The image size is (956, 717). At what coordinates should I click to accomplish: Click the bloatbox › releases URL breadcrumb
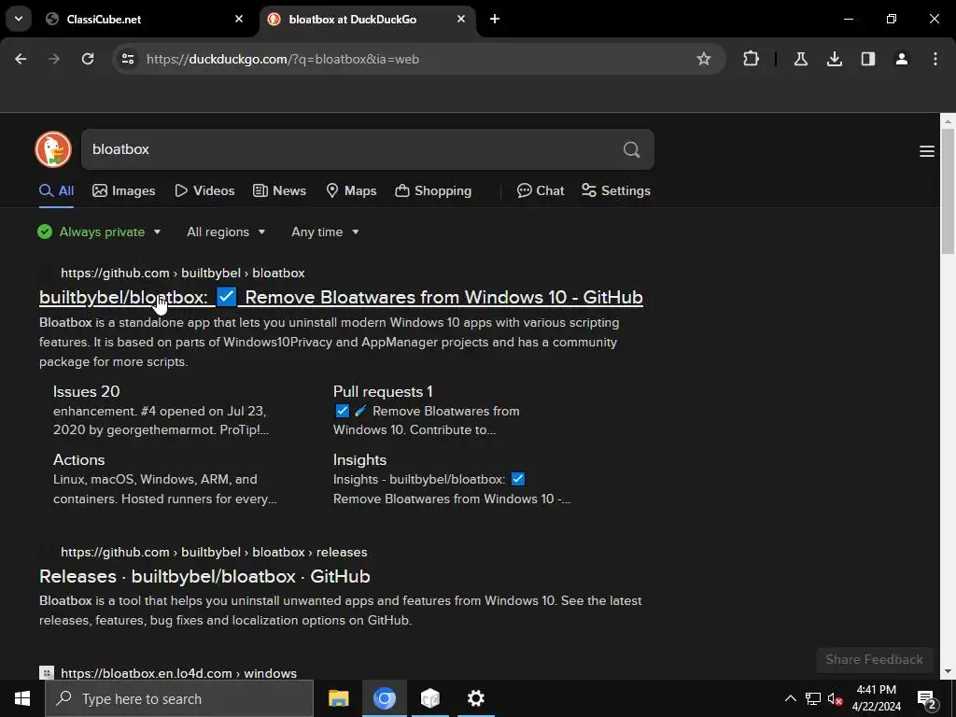tap(214, 552)
